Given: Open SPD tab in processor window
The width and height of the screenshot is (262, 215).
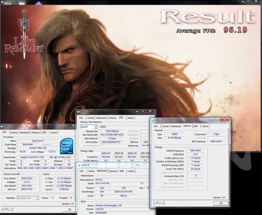Looking at the screenshot, I should pos(44,133).
